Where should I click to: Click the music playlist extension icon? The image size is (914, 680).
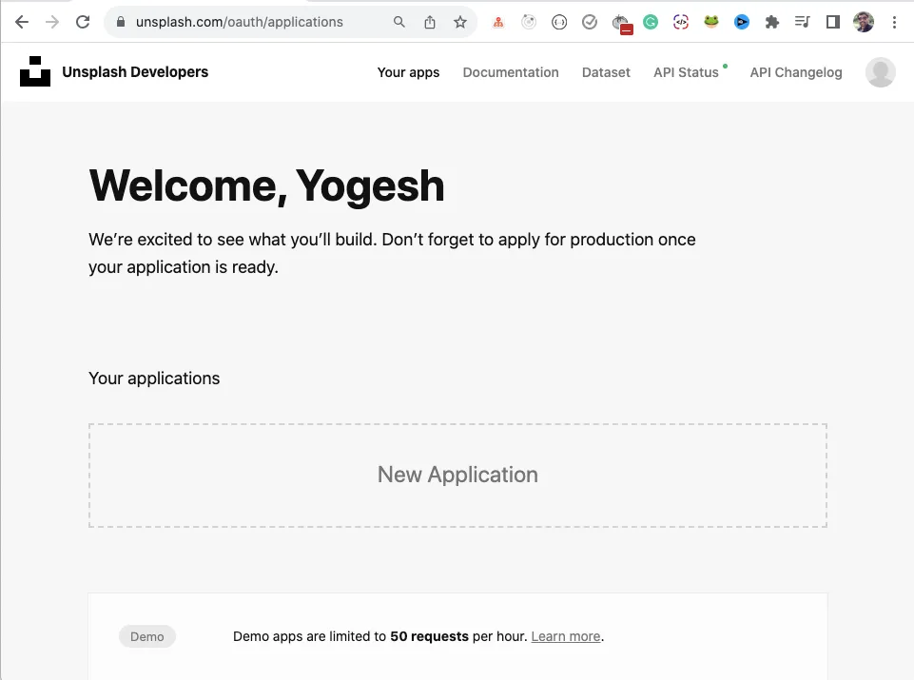802,21
